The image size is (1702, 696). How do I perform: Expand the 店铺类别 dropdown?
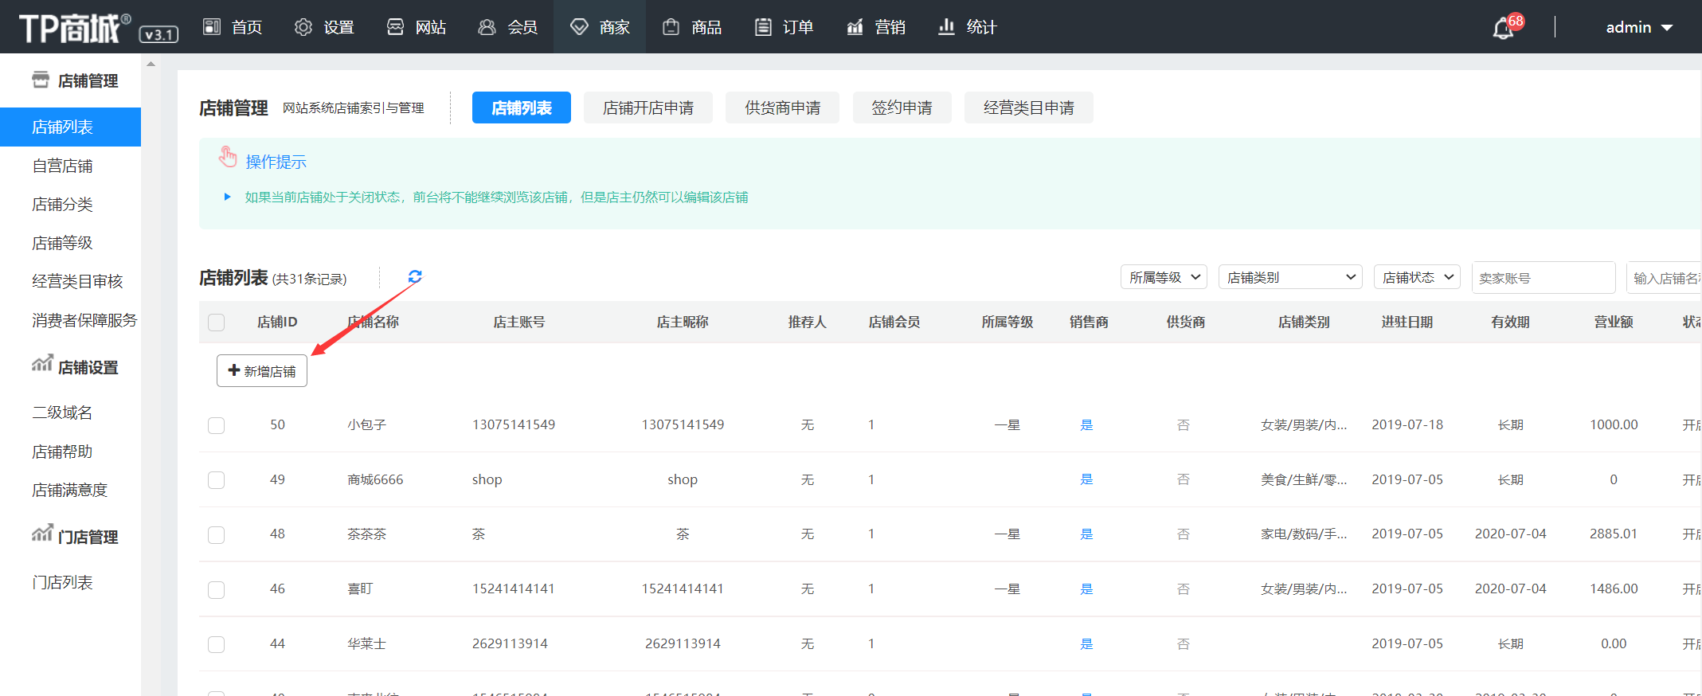1290,277
